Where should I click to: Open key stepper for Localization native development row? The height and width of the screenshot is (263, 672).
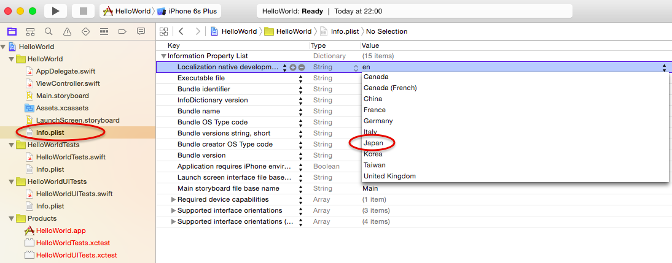click(284, 67)
